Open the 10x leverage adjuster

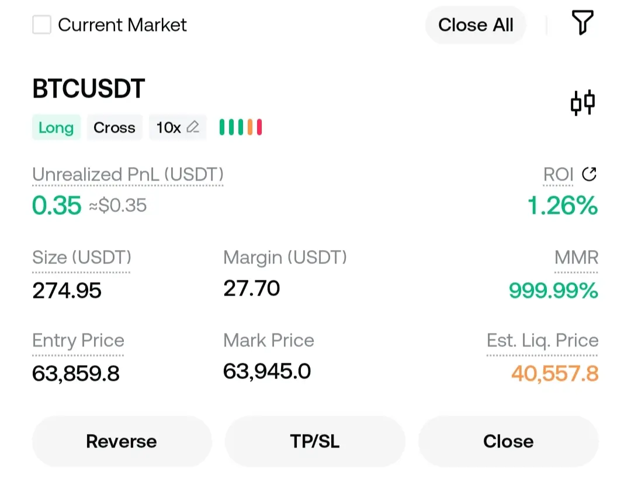[178, 127]
